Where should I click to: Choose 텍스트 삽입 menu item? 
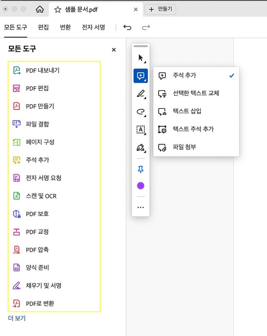point(196,111)
